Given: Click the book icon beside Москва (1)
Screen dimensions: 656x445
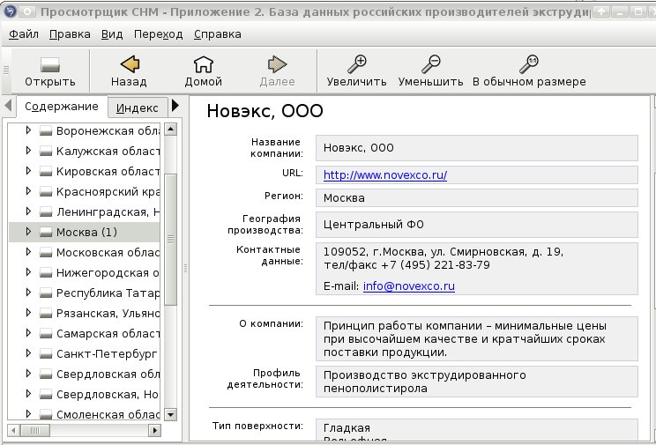Looking at the screenshot, I should pyautogui.click(x=46, y=233).
